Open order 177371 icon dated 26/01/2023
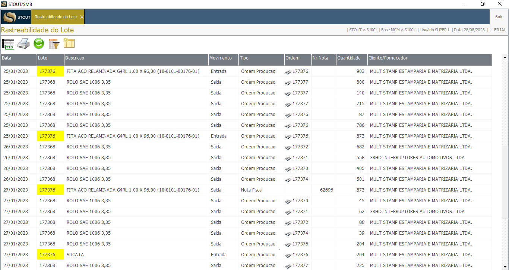Viewport: 509px width, 270px height. 288,158
